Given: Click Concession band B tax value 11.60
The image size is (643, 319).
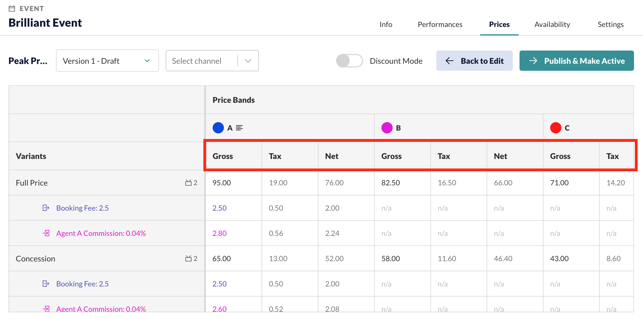Looking at the screenshot, I should tap(447, 259).
